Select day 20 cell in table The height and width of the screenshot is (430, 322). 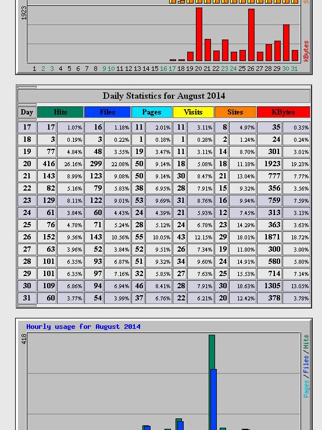tap(27, 164)
